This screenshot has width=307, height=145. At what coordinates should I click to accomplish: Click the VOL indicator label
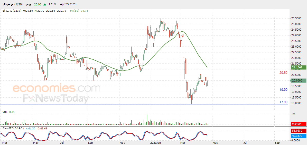coord(5,112)
